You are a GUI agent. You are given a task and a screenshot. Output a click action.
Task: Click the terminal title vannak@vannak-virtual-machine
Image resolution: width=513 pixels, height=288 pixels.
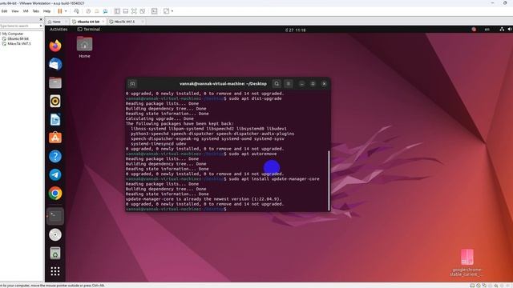point(223,84)
